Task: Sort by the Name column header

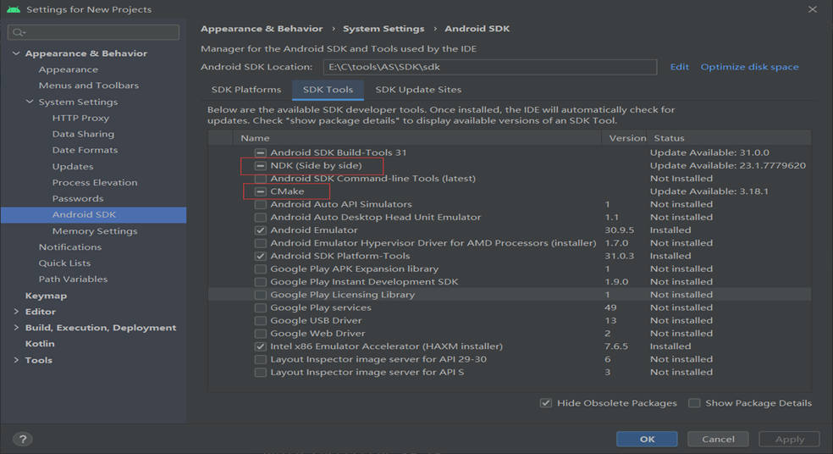Action: (x=417, y=138)
